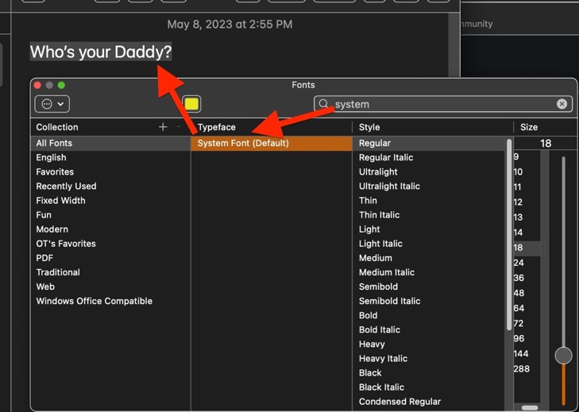The height and width of the screenshot is (412, 579).
Task: Select System Font (Default) typeface
Action: point(272,143)
